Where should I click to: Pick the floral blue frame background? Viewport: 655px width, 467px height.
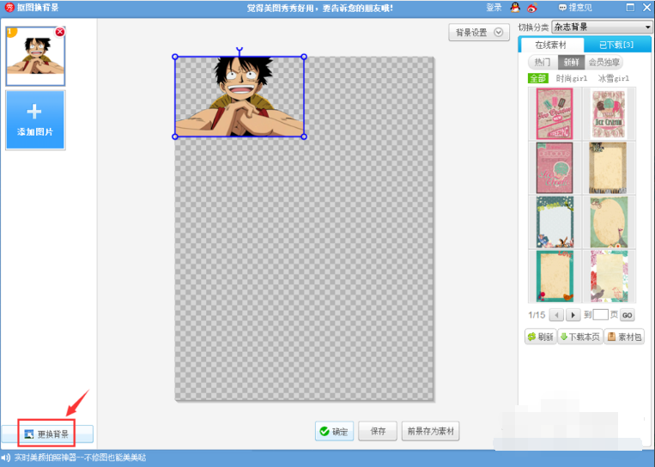555,221
